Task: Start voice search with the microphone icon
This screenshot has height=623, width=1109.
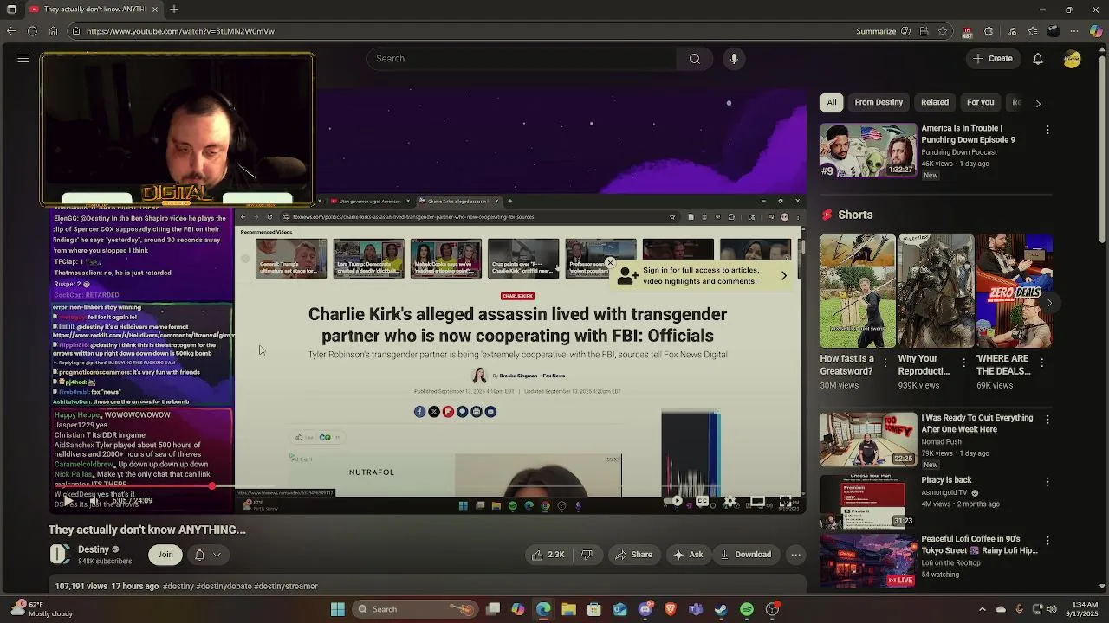Action: pyautogui.click(x=734, y=59)
